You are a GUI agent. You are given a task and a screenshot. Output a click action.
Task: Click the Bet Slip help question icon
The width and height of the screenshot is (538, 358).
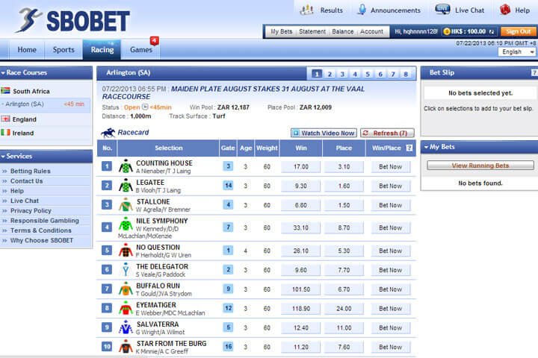click(x=534, y=73)
